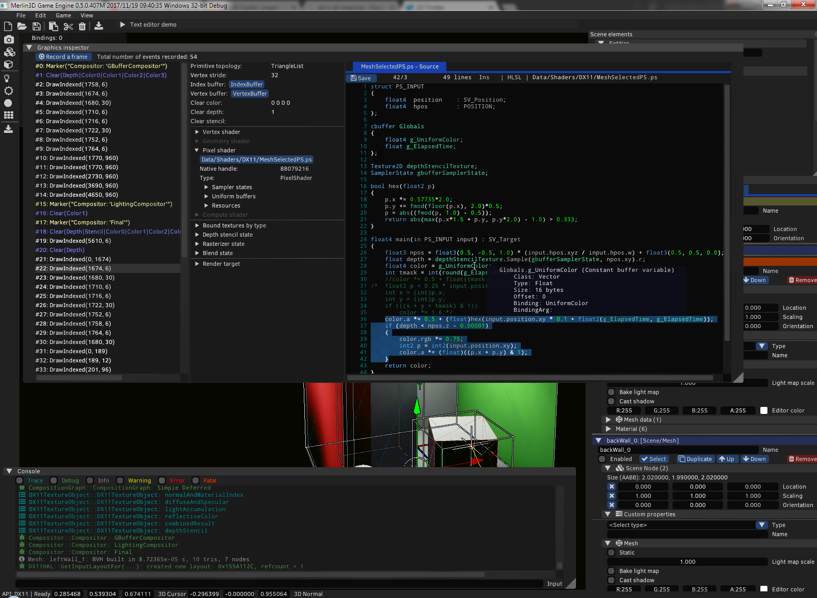Screen dimensions: 817x598
Task: Click the Delete trash can toolbar icon
Action: (x=82, y=26)
